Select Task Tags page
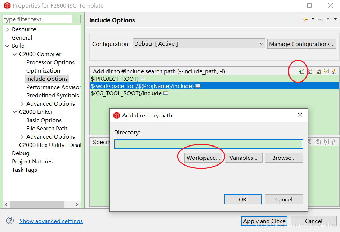 pyautogui.click(x=24, y=170)
